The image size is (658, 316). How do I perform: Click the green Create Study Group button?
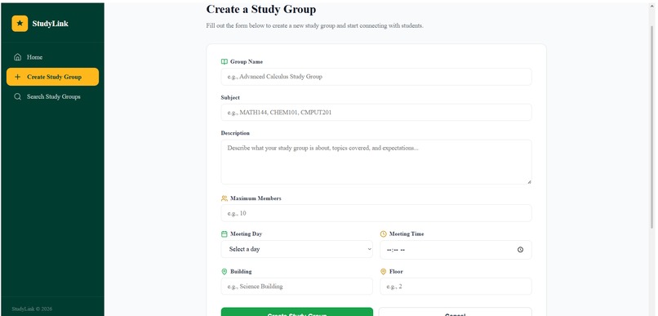point(296,312)
